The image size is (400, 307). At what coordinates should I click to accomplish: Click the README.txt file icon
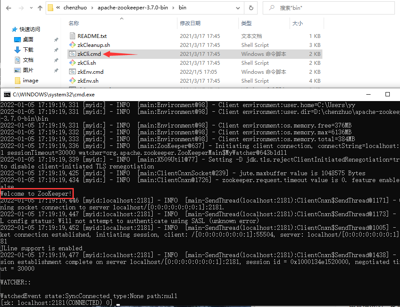[72, 36]
